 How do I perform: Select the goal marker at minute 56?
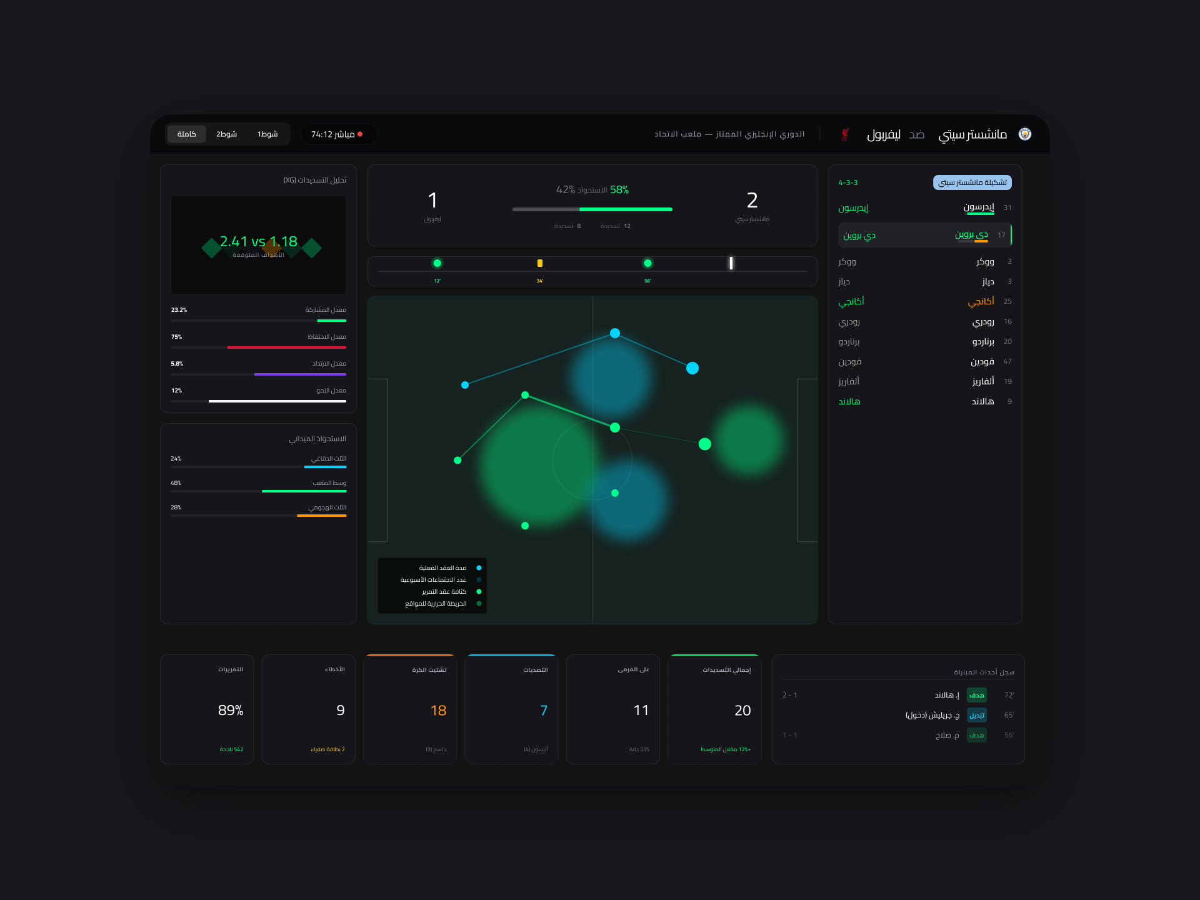[647, 263]
